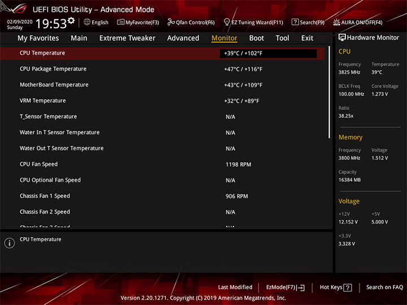Click the +47°C / +116°F value
The height and width of the screenshot is (305, 407).
click(243, 69)
